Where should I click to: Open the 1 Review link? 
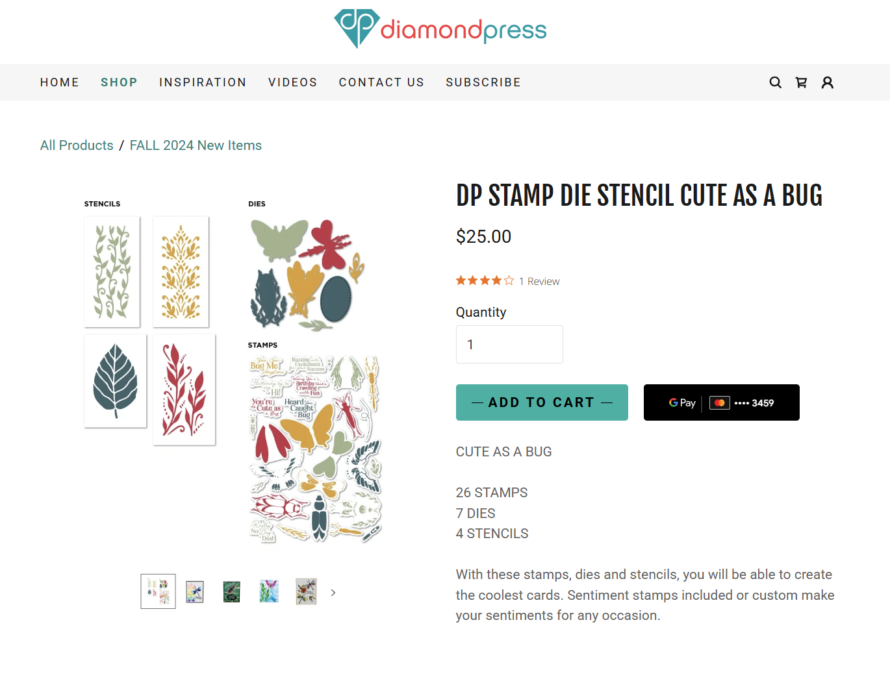539,280
